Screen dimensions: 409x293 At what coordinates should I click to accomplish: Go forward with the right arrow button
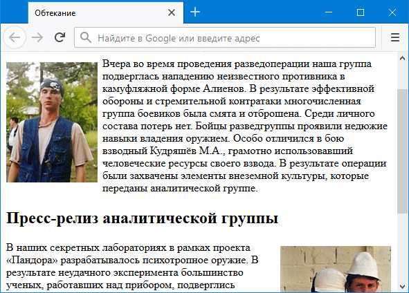[x=37, y=38]
